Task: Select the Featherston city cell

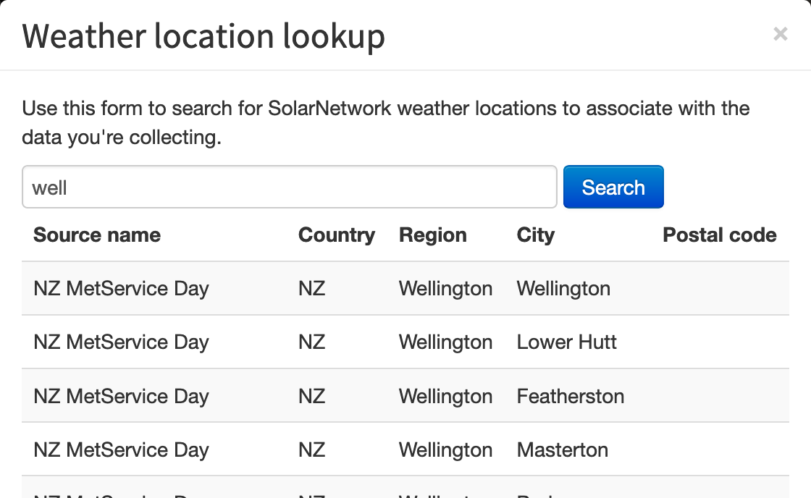Action: (x=570, y=396)
